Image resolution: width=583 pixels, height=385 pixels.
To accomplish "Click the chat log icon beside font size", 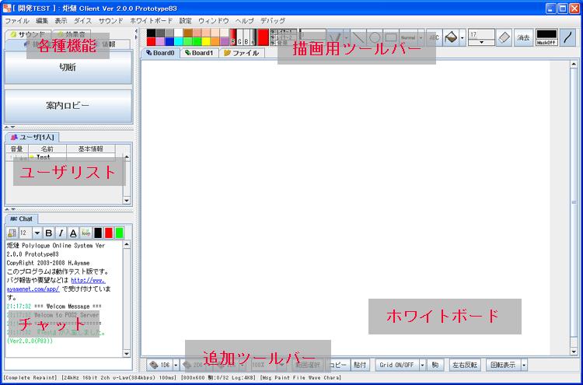I will pos(12,233).
